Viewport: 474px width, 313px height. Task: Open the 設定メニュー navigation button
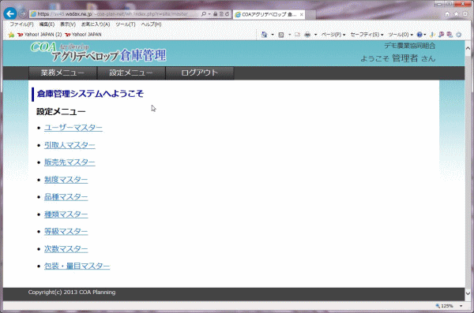(131, 73)
